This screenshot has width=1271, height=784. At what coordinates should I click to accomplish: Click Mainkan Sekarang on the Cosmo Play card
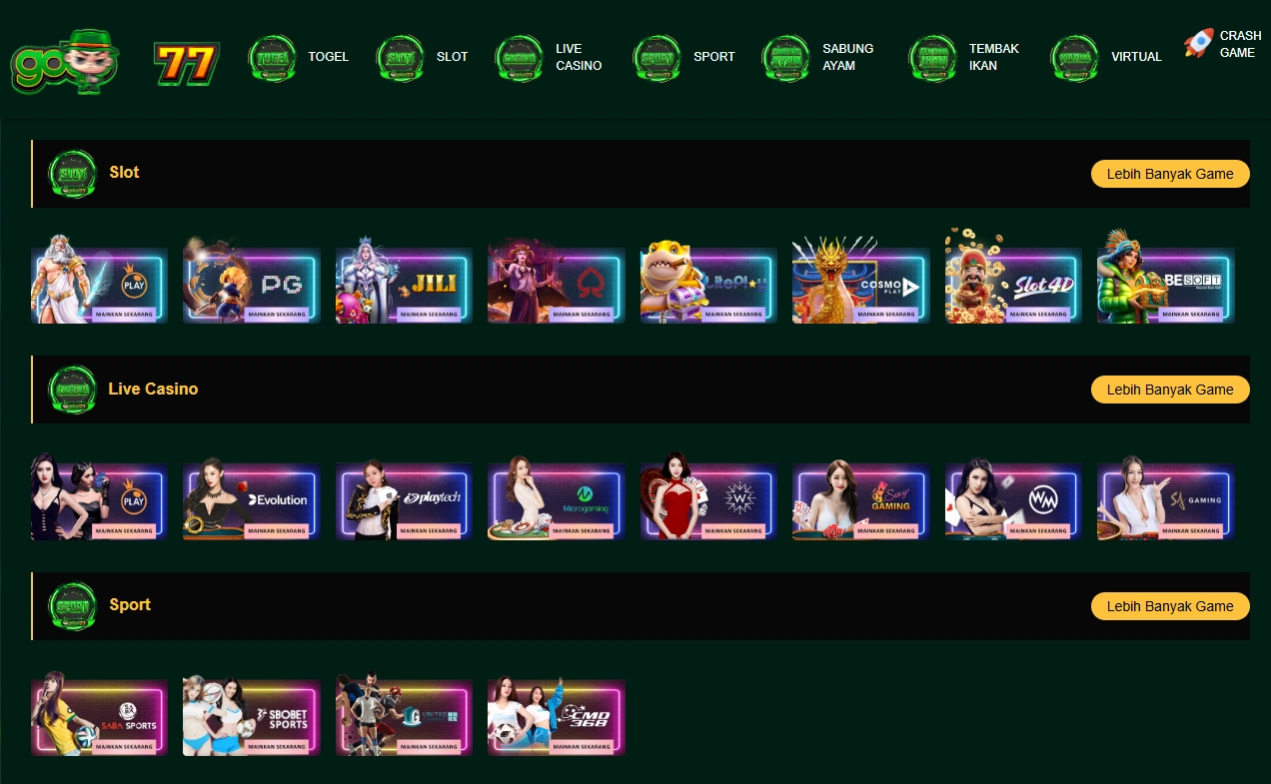click(886, 314)
